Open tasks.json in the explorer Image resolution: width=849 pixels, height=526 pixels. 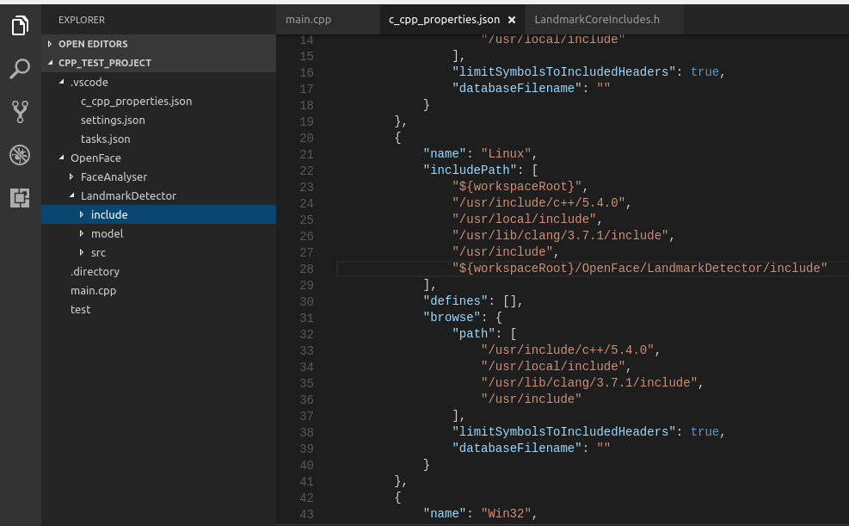(x=106, y=139)
